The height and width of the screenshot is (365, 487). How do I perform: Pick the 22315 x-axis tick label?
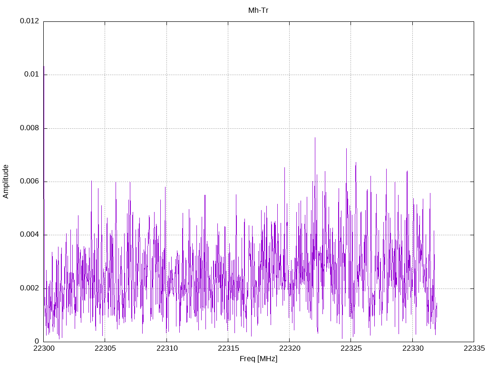[228, 348]
